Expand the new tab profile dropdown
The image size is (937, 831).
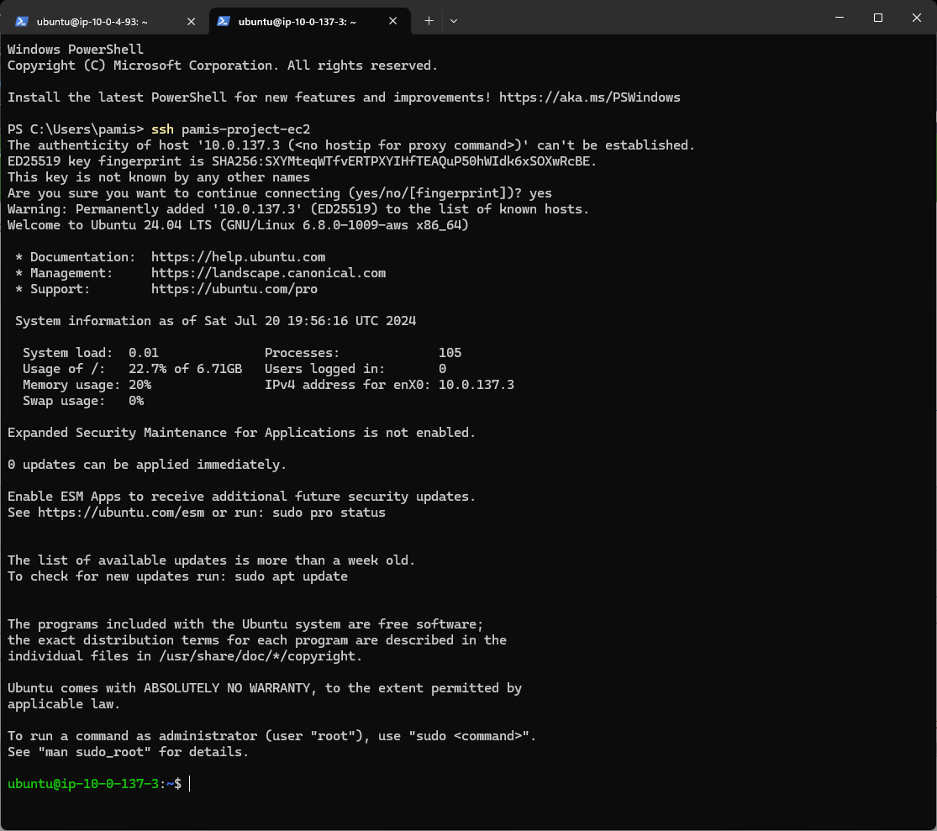[x=454, y=21]
